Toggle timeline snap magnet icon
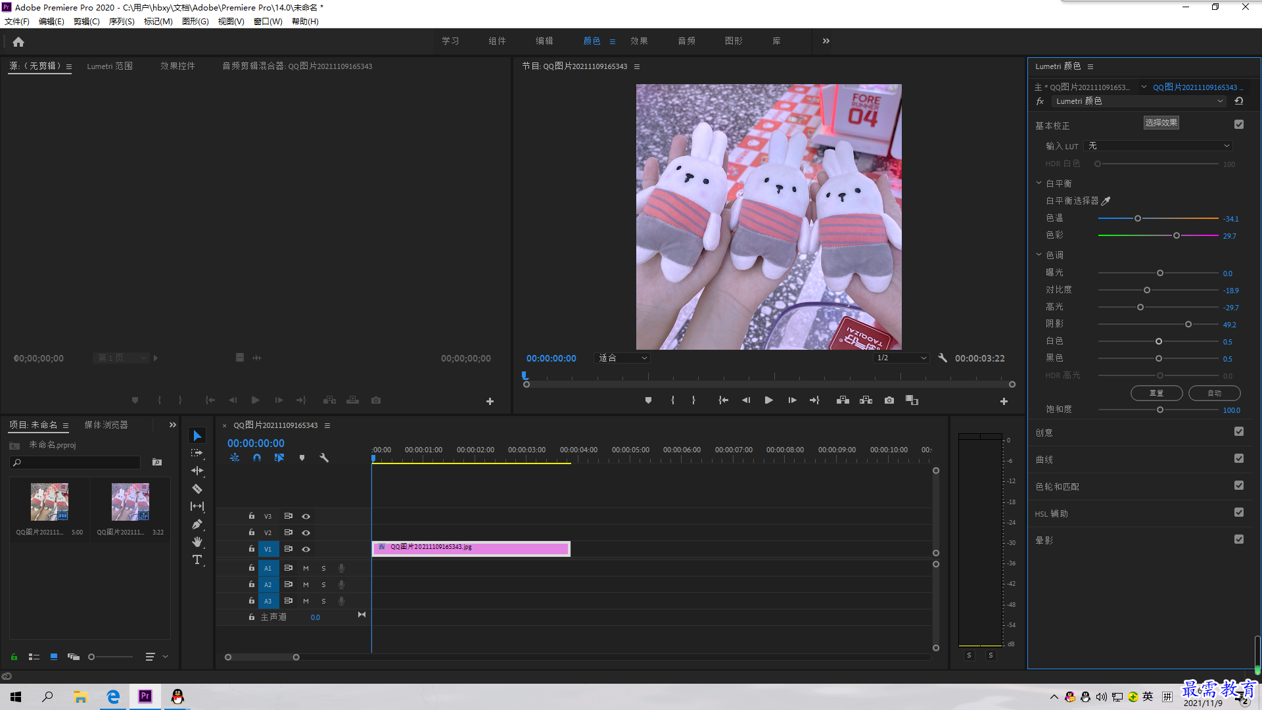The height and width of the screenshot is (710, 1262). 257,458
